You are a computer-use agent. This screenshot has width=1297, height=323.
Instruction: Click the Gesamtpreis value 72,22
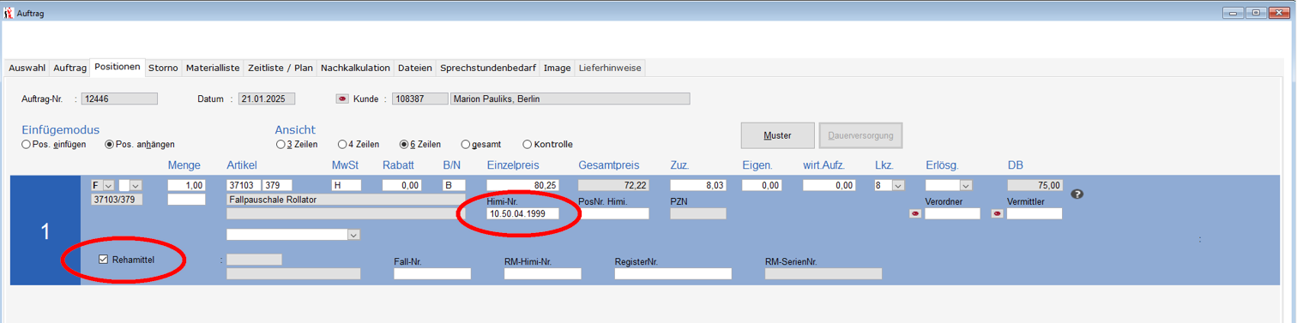613,185
